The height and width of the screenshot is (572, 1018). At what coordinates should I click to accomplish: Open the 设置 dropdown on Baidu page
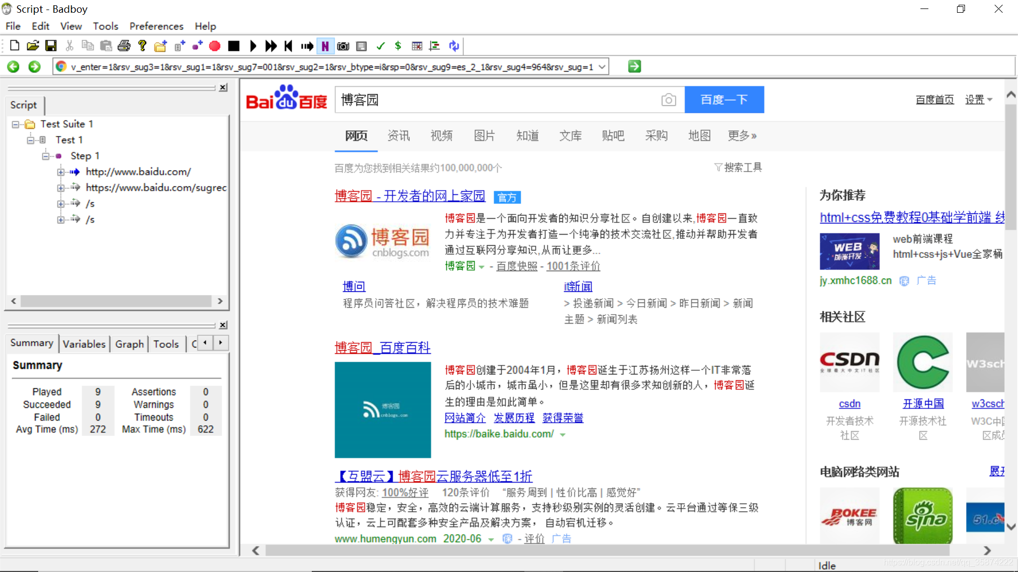pos(978,100)
